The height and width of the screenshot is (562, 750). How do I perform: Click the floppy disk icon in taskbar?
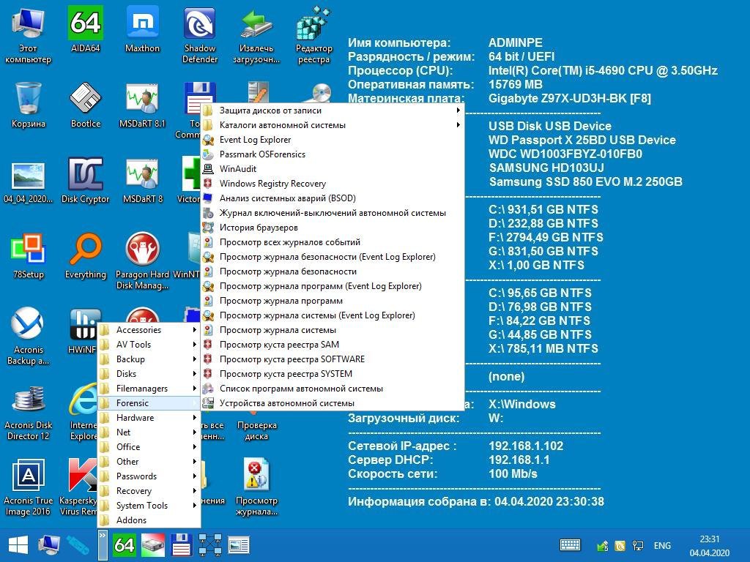point(182,544)
